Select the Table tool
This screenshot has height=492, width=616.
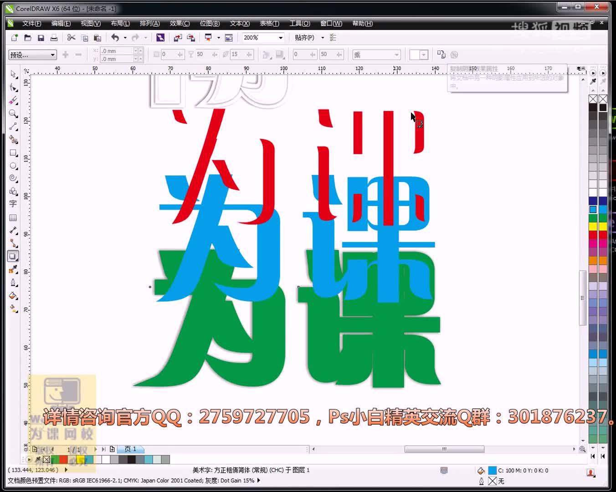tap(13, 217)
